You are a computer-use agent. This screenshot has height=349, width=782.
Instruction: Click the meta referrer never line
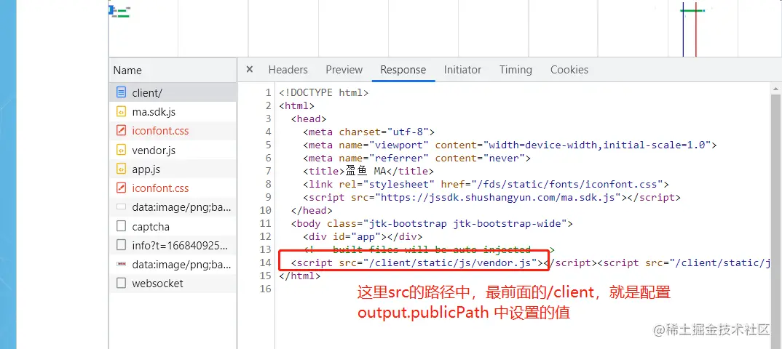pyautogui.click(x=416, y=158)
